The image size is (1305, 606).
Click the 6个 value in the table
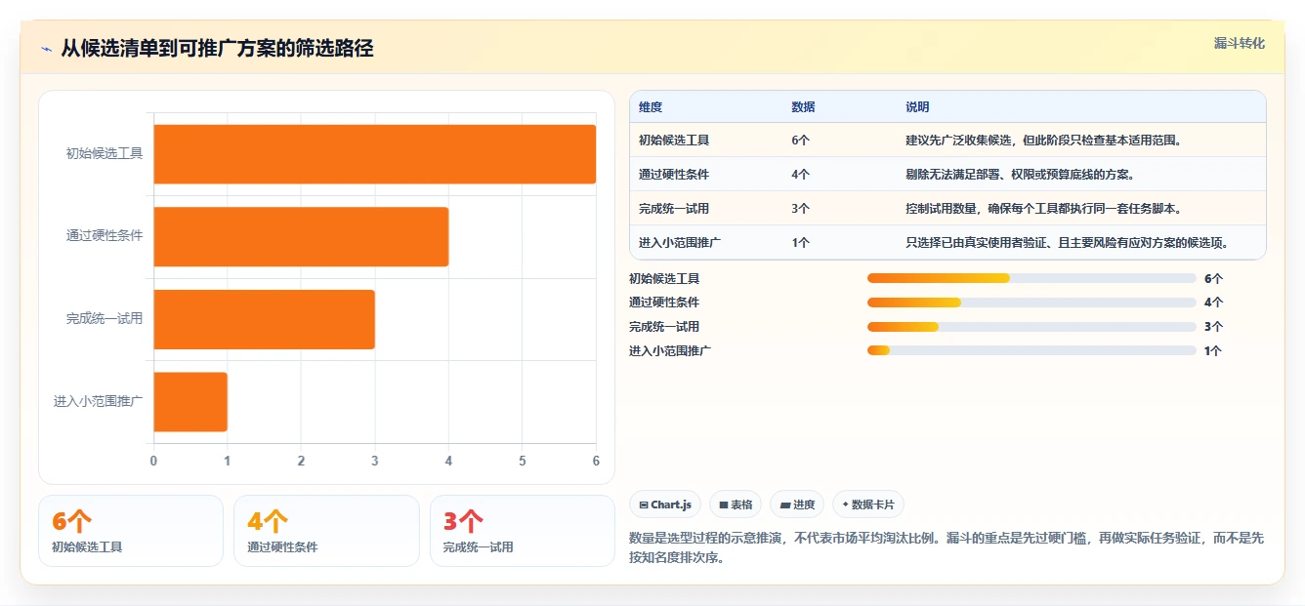(800, 141)
